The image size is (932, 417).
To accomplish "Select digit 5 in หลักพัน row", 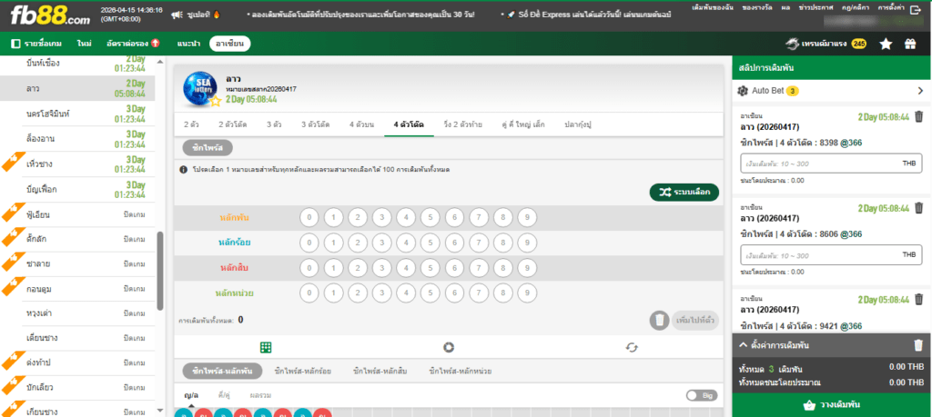I will pyautogui.click(x=431, y=218).
